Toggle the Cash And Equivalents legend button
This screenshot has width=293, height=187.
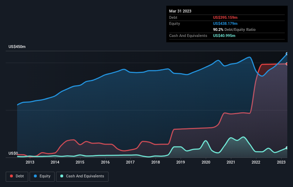[x=82, y=176]
